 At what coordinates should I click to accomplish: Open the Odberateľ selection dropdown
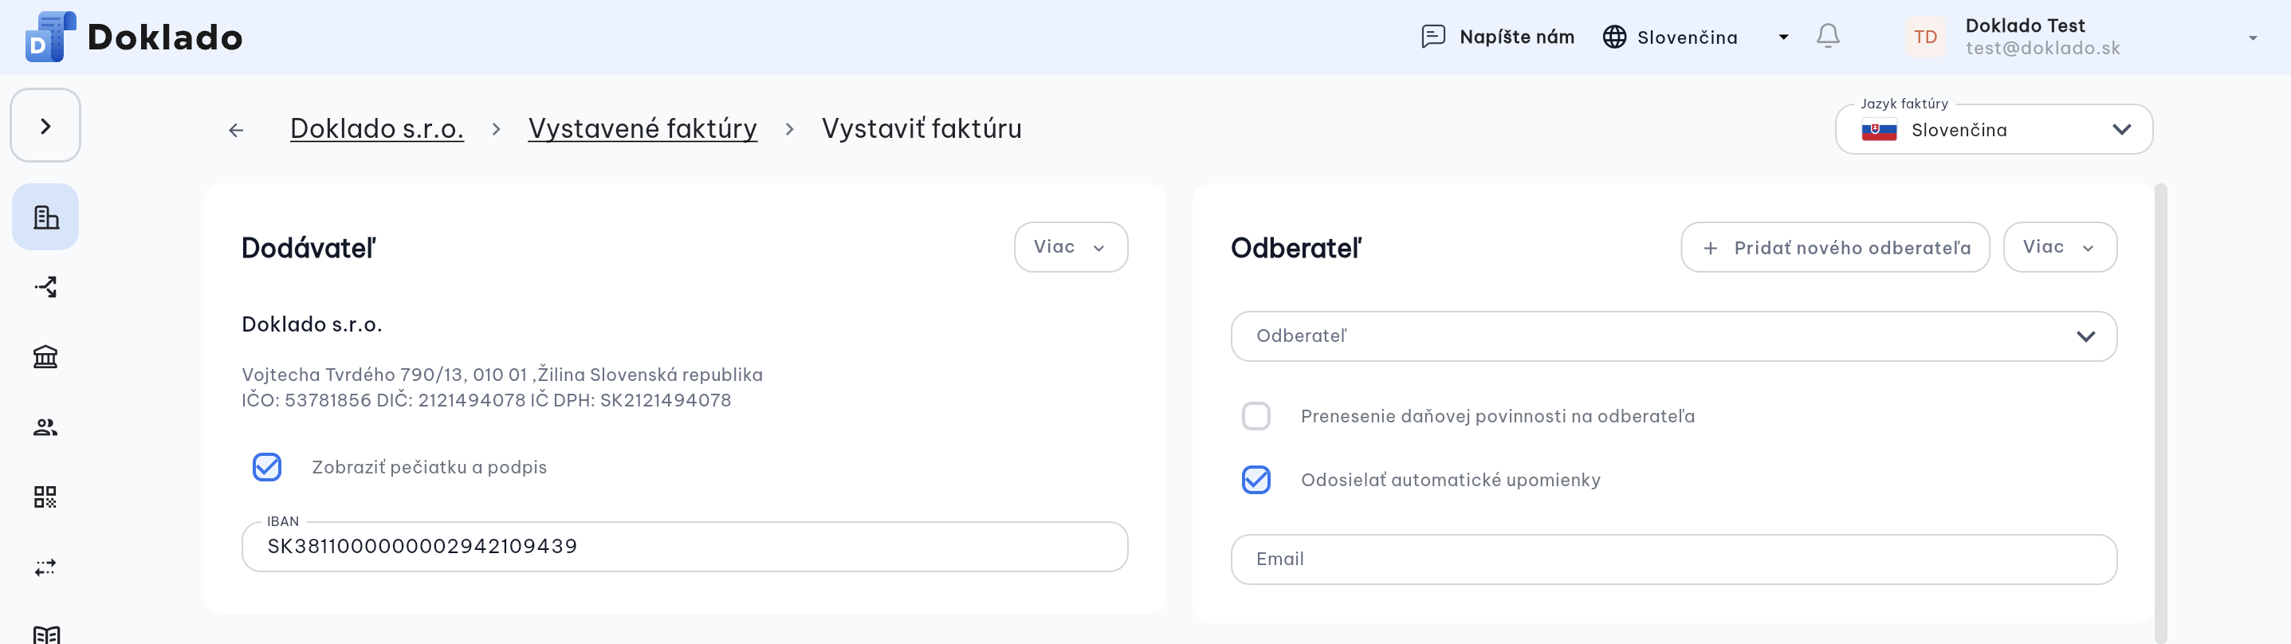(x=1673, y=336)
